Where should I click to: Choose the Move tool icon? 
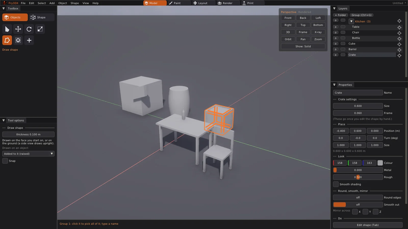[18, 29]
